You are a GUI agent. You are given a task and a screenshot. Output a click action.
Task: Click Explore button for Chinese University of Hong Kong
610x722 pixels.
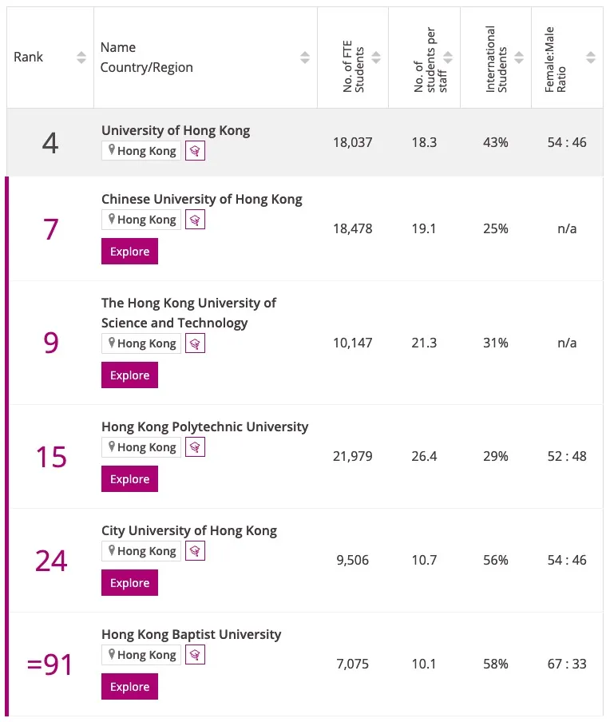click(x=129, y=252)
